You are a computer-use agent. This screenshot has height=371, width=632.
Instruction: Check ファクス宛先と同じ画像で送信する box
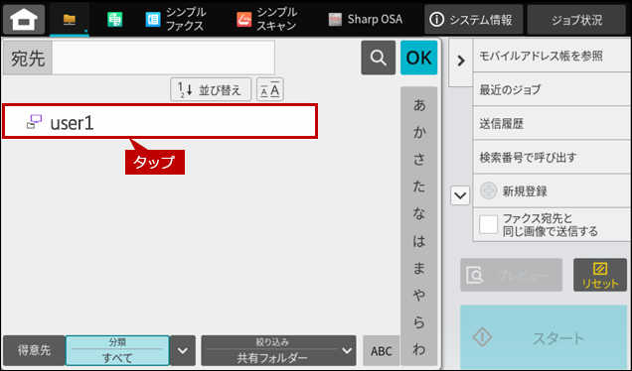point(489,224)
